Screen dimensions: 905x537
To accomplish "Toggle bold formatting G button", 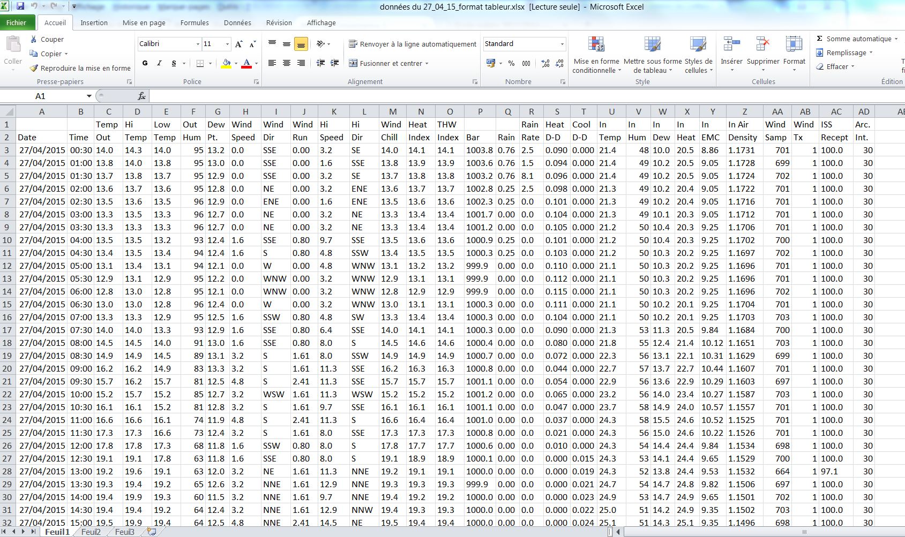I will click(145, 63).
